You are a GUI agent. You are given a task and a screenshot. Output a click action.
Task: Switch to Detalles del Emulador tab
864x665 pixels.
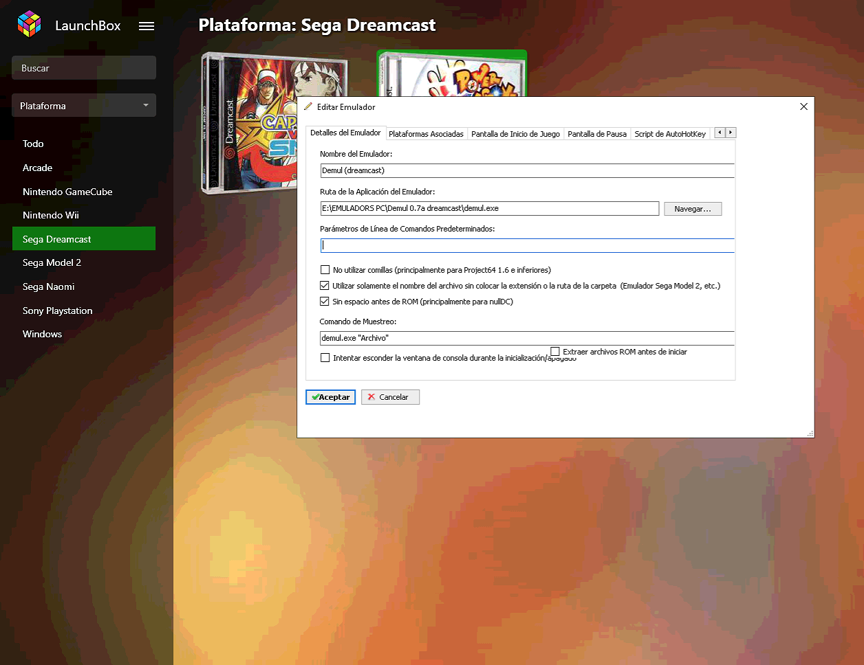coord(345,133)
